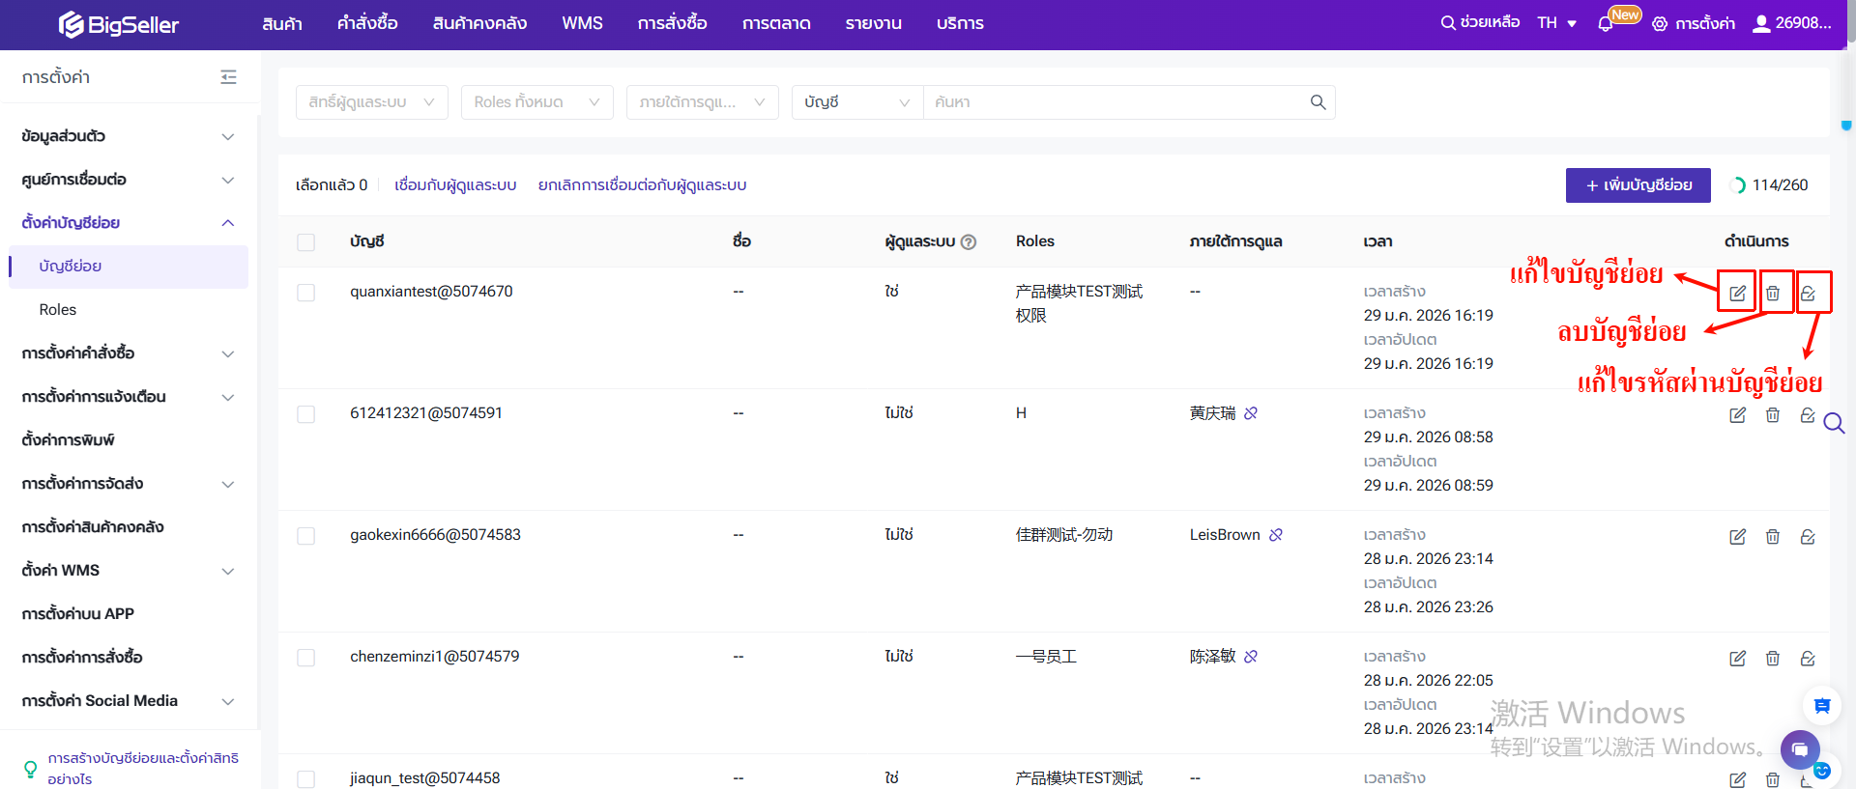1856x789 pixels.
Task: Click the search magnifier in search box
Action: [1318, 102]
